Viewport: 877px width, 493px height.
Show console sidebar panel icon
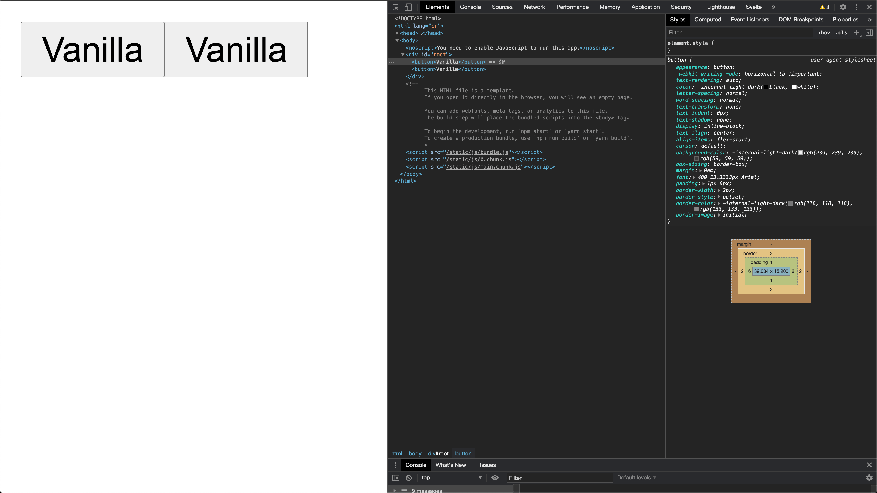(396, 478)
